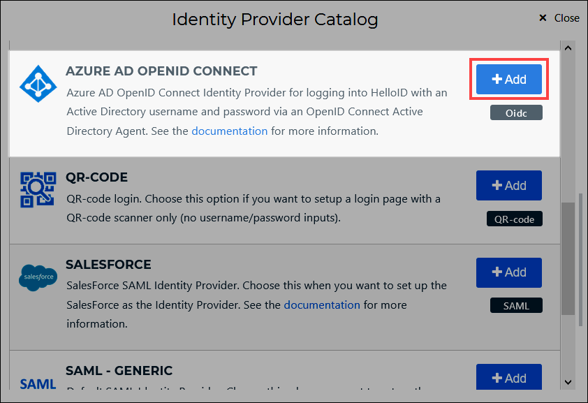Click the SalesForce SAML description text

pyautogui.click(x=256, y=305)
